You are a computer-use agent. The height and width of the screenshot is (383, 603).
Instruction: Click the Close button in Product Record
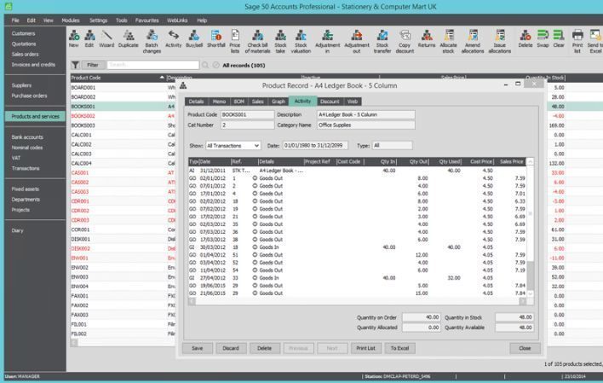click(525, 348)
